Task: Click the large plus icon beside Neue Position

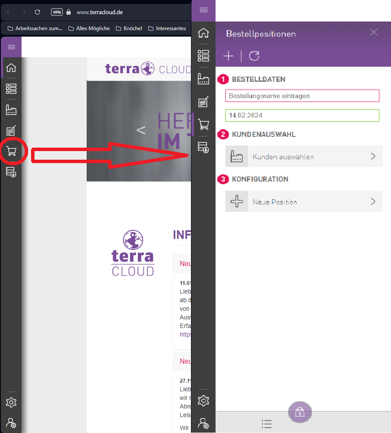Action: 237,201
